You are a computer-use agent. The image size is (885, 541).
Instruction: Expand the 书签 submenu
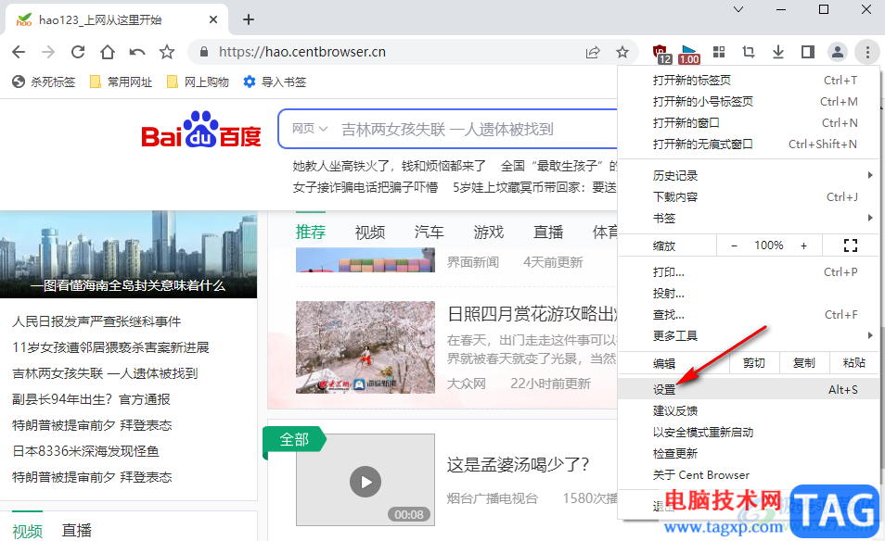click(x=749, y=218)
